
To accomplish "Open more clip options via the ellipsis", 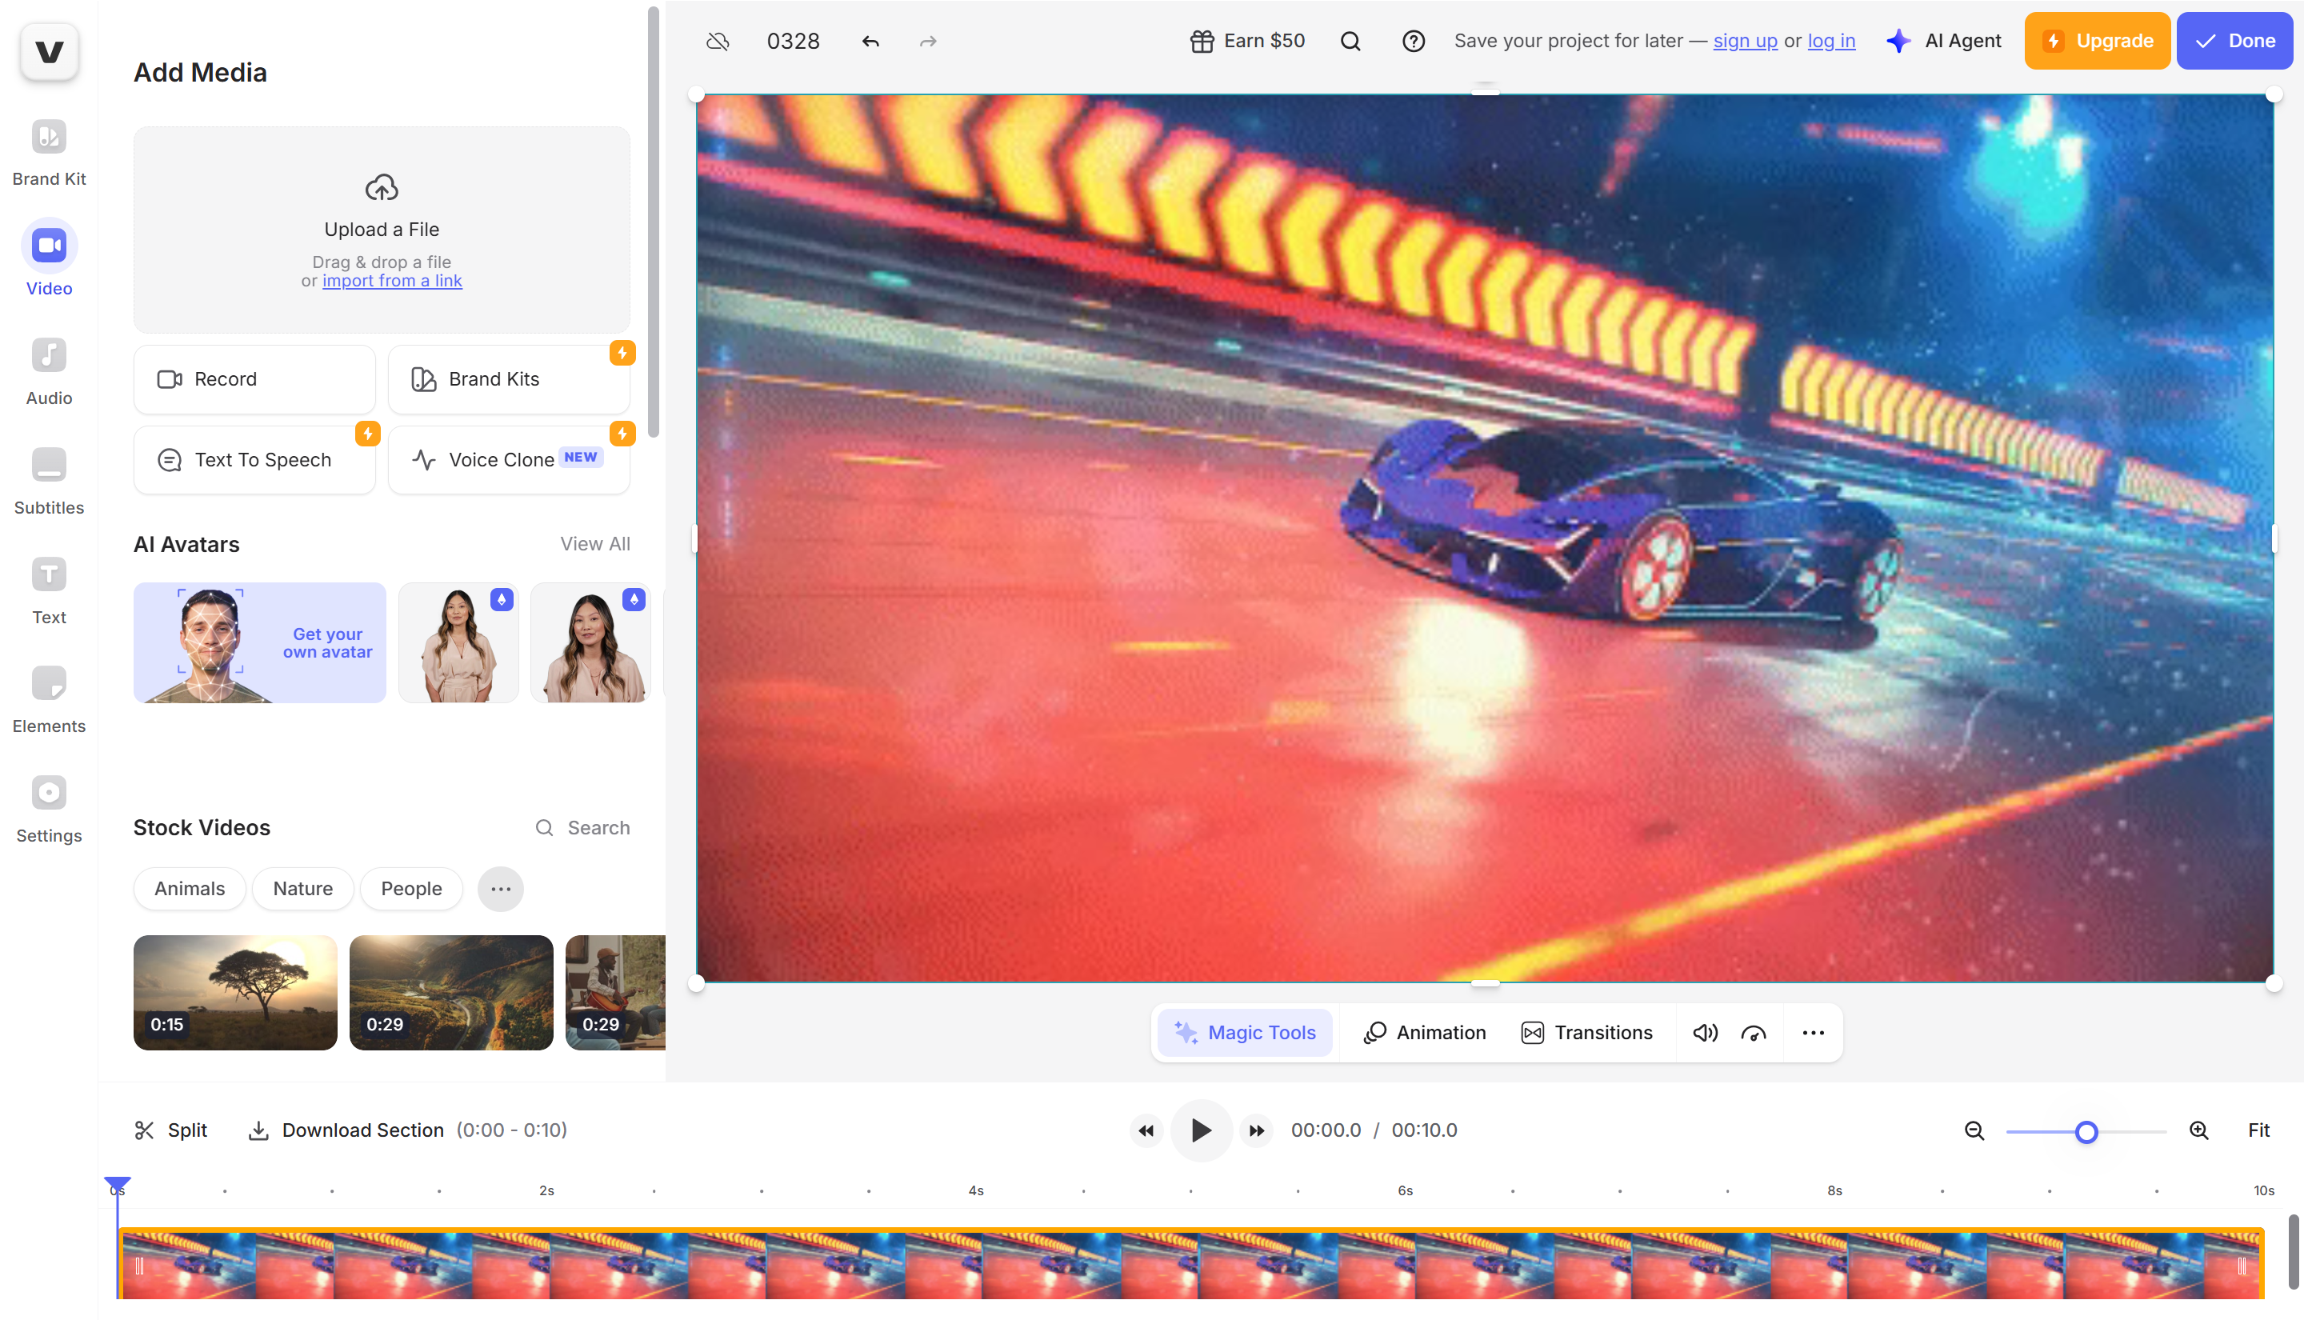I will coord(1813,1032).
